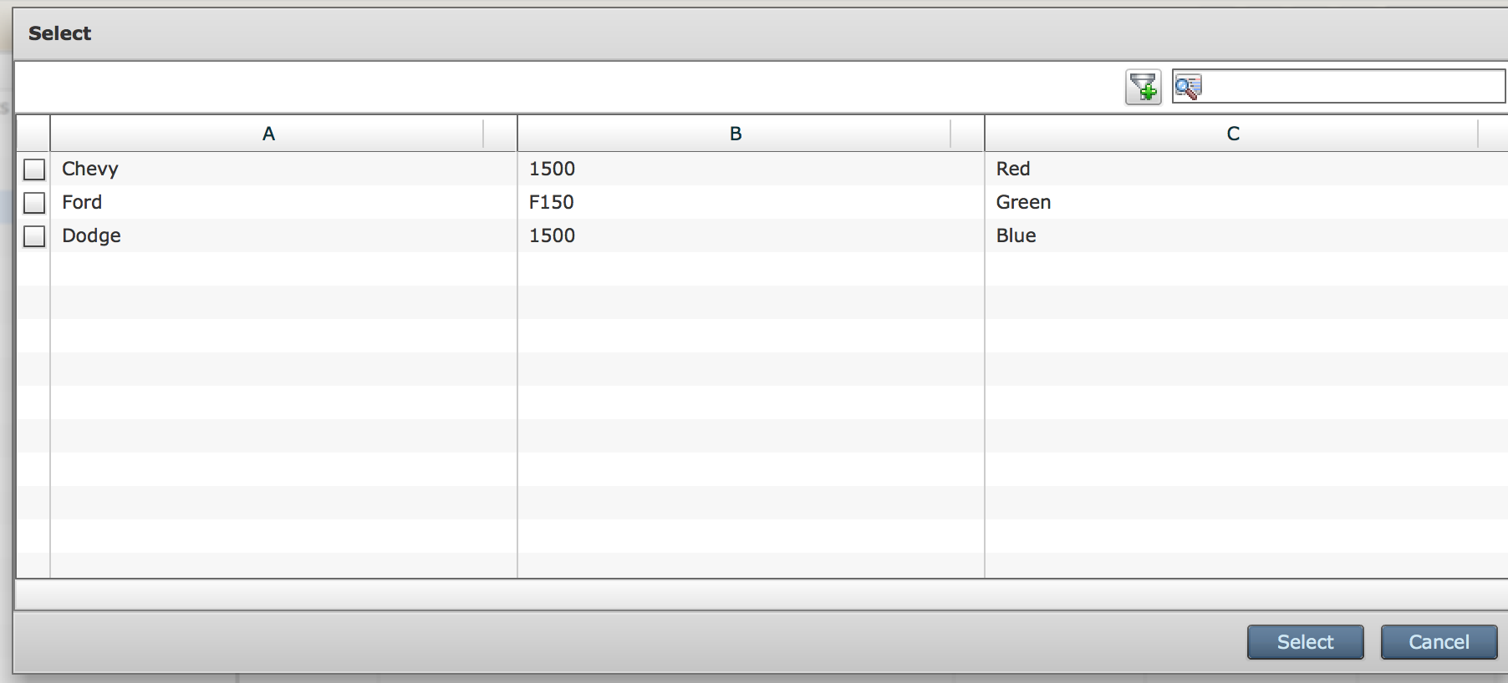This screenshot has height=683, width=1508.
Task: Select the Chevy cell
Action: point(283,169)
